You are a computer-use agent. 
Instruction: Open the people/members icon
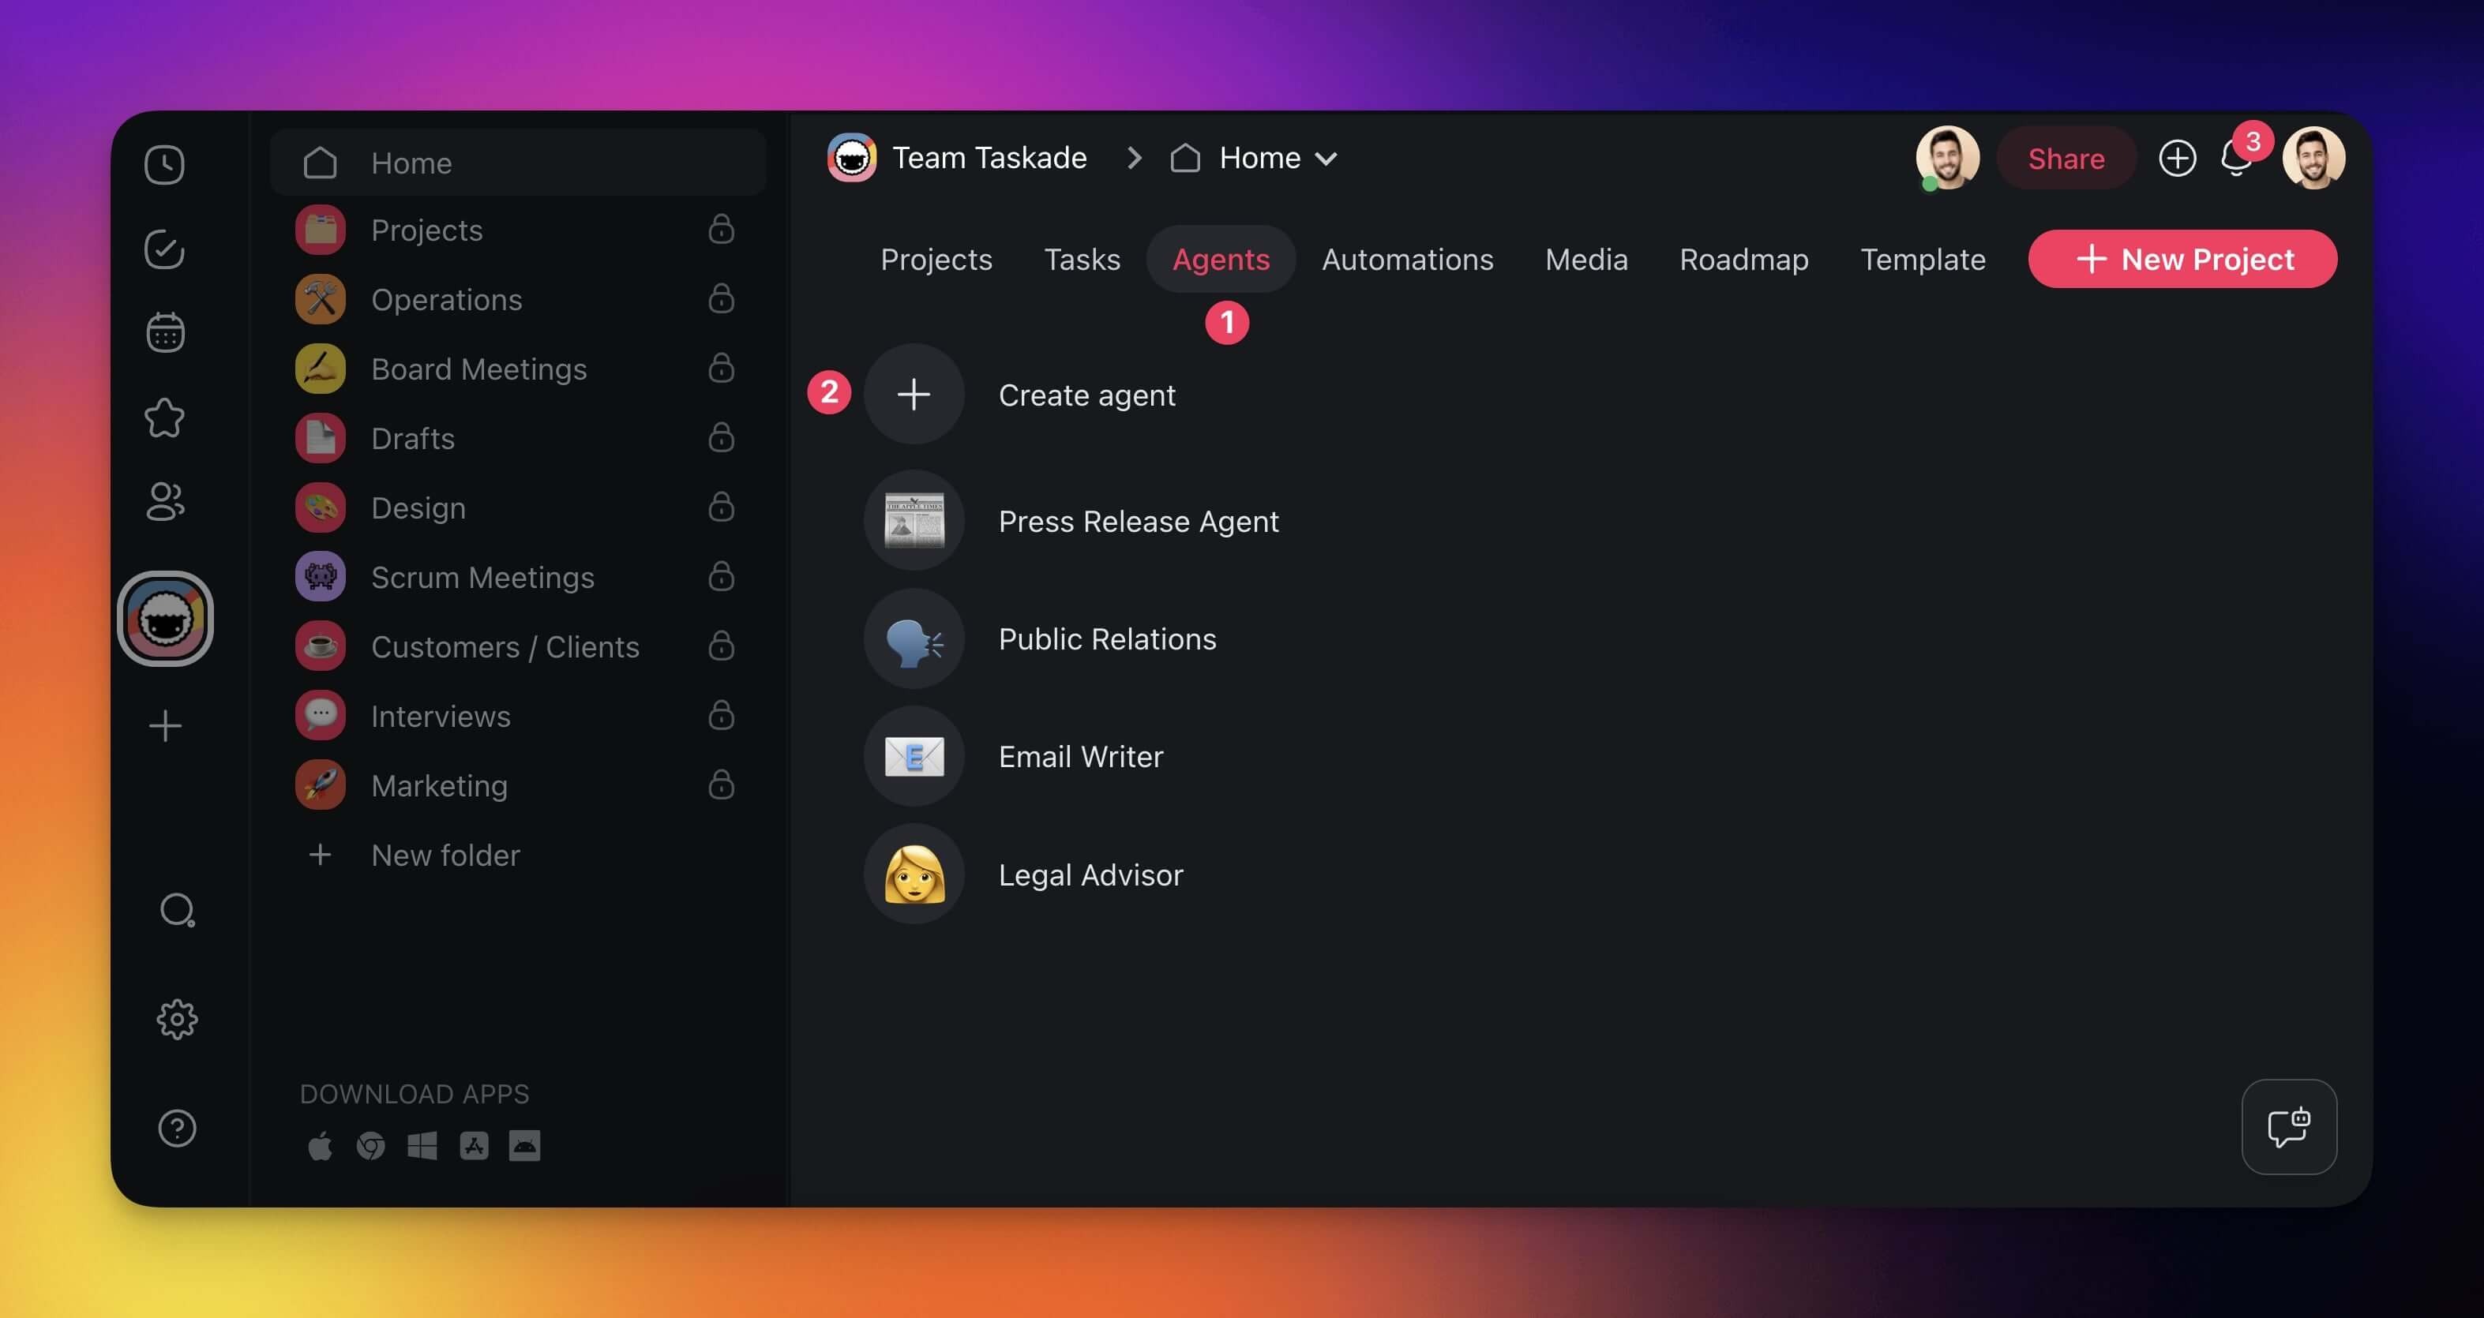165,501
